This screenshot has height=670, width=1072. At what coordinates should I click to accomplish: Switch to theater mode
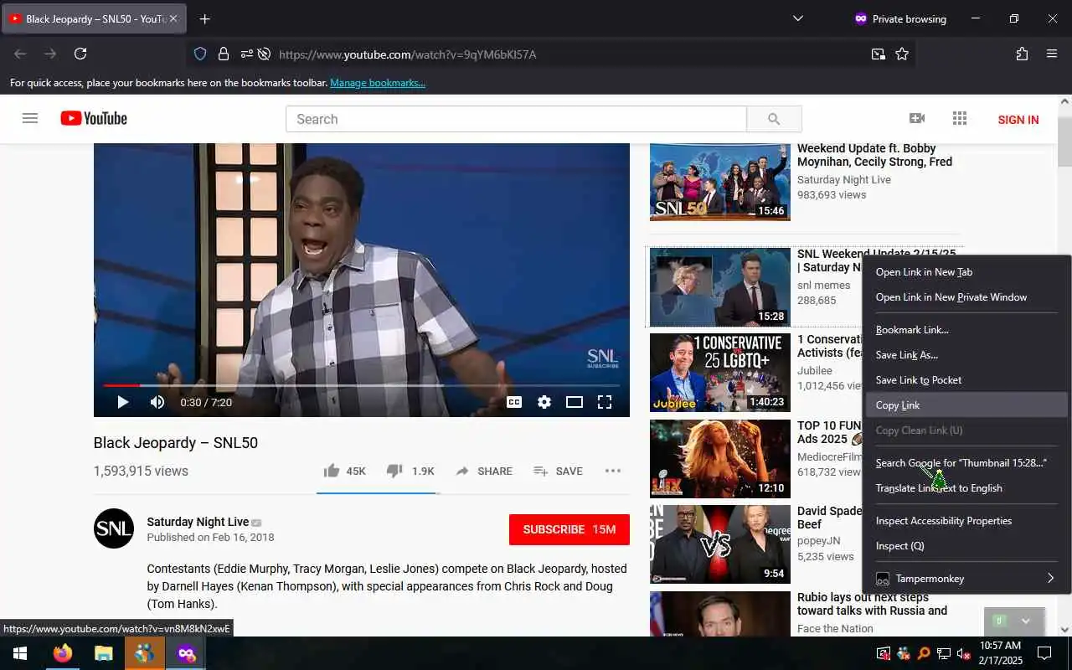575,402
